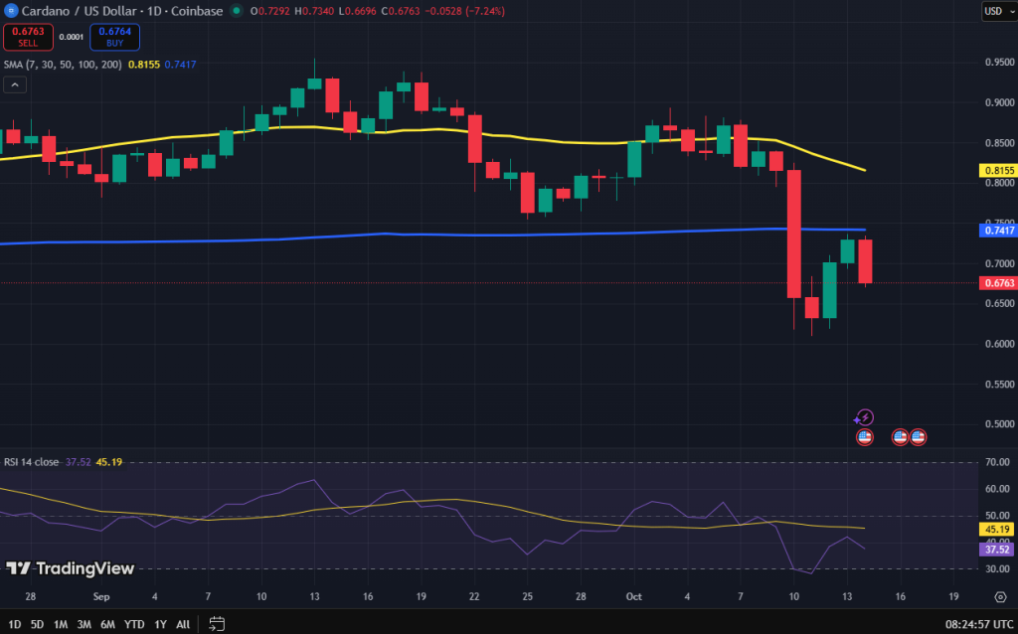Select the 3M time range
This screenshot has height=634, width=1018.
pos(85,624)
